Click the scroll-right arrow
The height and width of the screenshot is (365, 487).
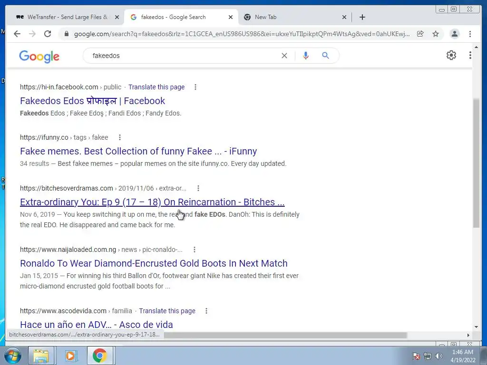468,335
